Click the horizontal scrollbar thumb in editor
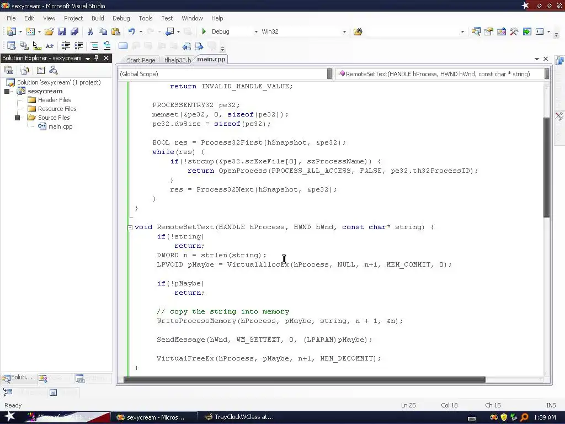The image size is (565, 424). (x=305, y=380)
